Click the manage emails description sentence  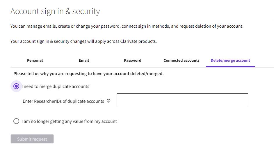[x=127, y=26]
